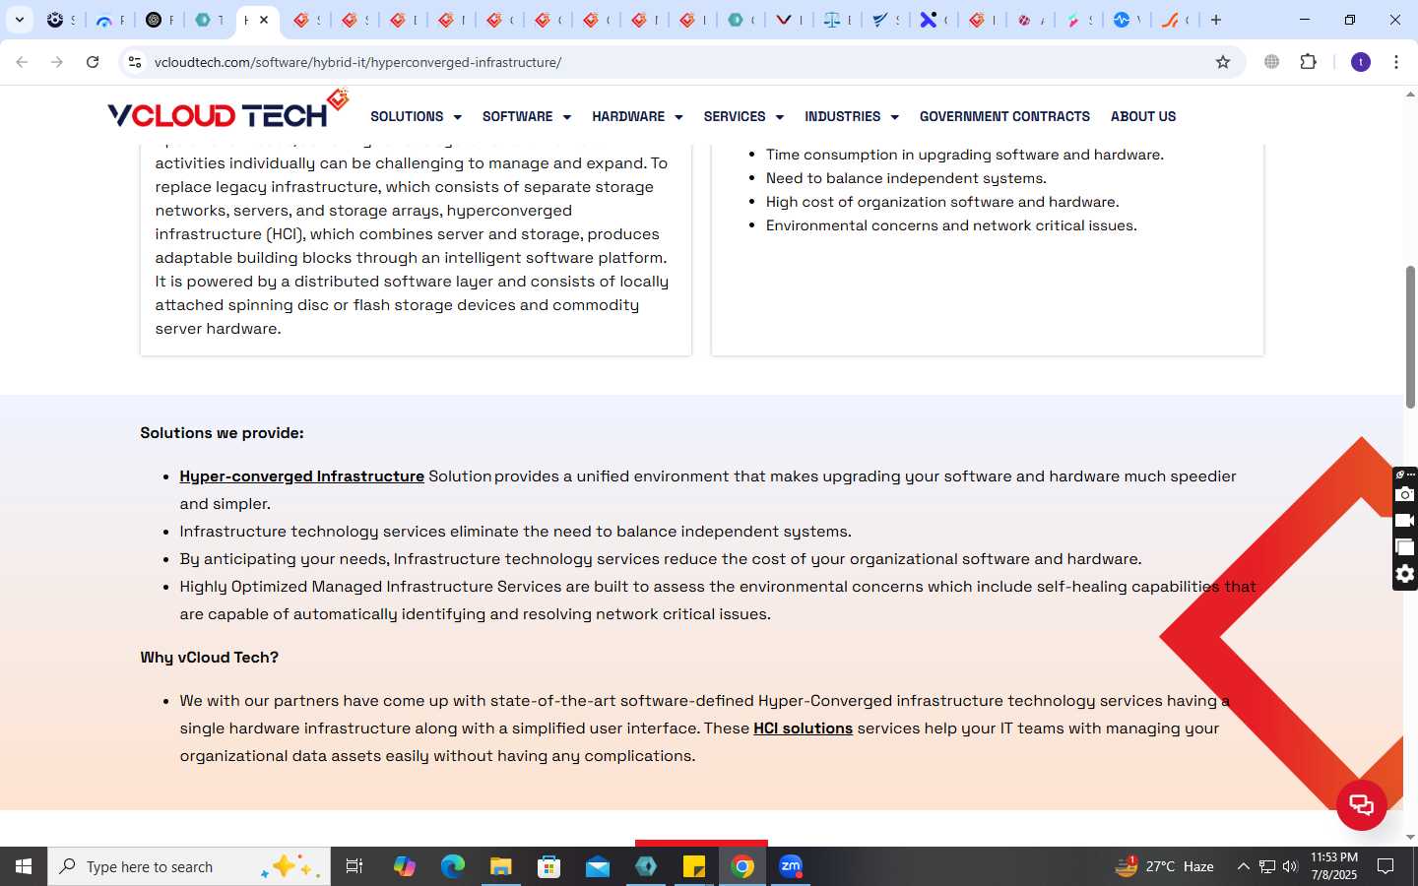Open Mail app from taskbar

(x=598, y=866)
